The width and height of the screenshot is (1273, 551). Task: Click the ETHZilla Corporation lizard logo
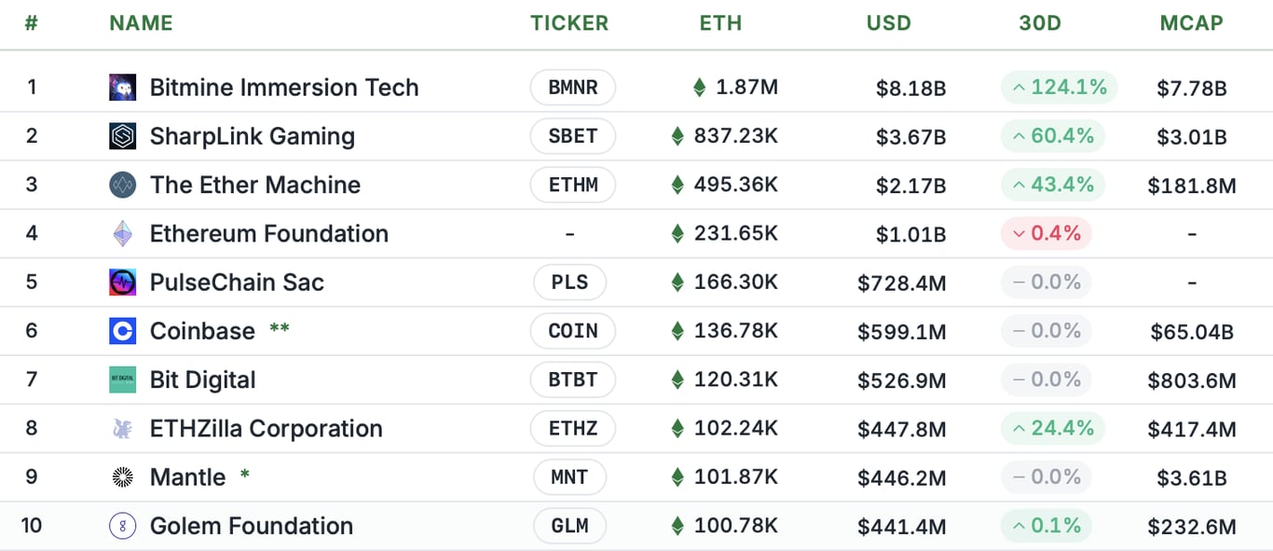pos(122,428)
